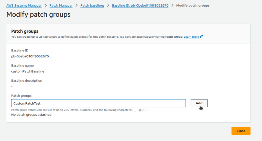This screenshot has height=141, width=262.
Task: Click the Patch groups text input field
Action: point(99,103)
